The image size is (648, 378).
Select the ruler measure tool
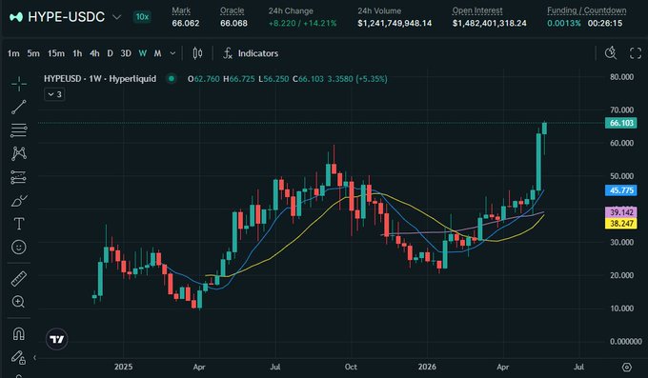click(19, 279)
